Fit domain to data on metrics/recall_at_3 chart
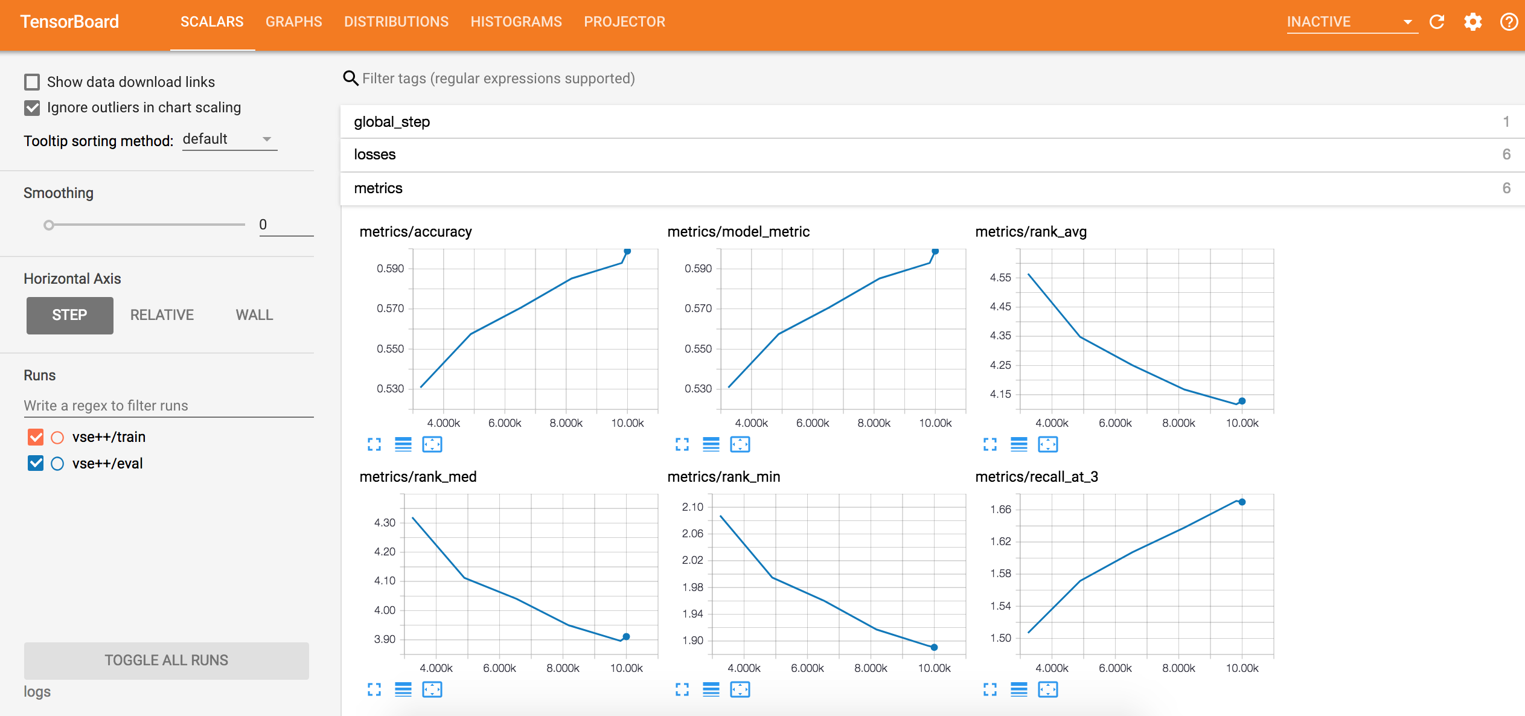Image resolution: width=1525 pixels, height=716 pixels. click(1048, 689)
